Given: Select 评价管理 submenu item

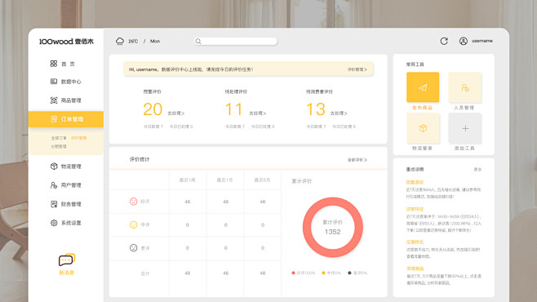Looking at the screenshot, I should [79, 138].
